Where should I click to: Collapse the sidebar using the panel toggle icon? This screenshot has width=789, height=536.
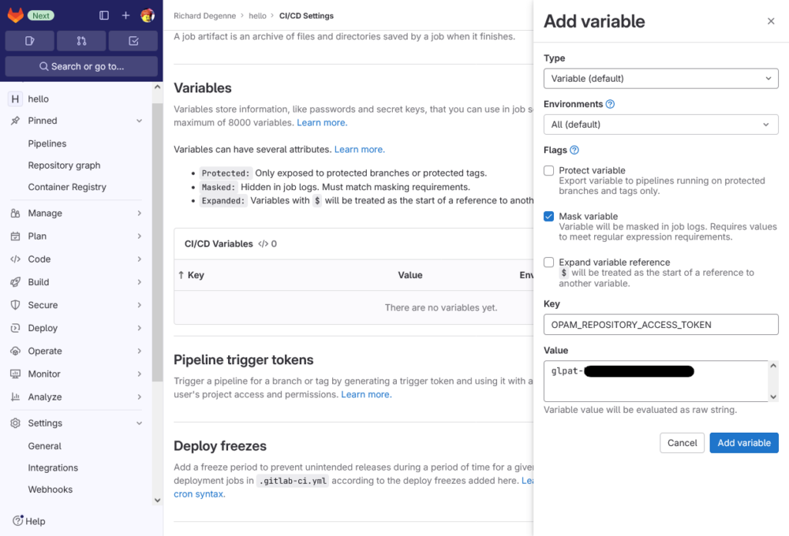104,15
